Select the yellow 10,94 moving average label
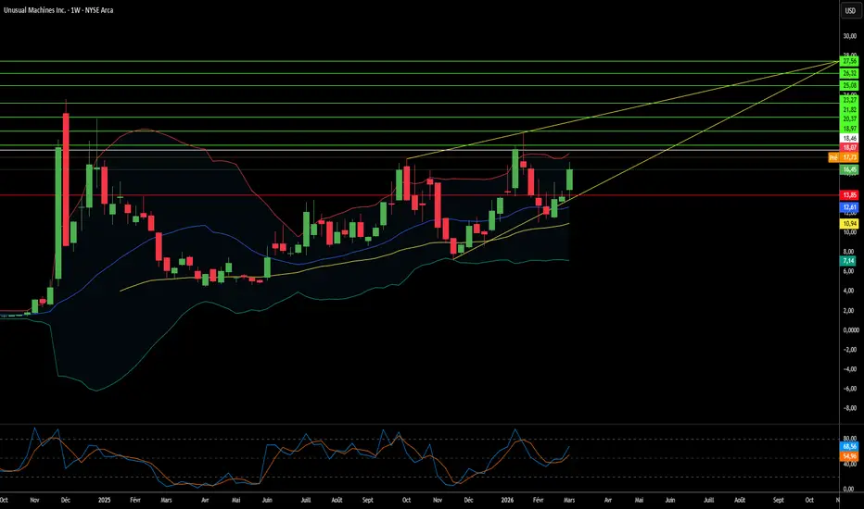 coord(849,223)
